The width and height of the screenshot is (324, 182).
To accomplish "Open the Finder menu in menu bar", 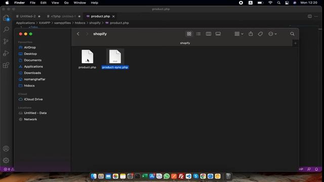I will (20, 3).
